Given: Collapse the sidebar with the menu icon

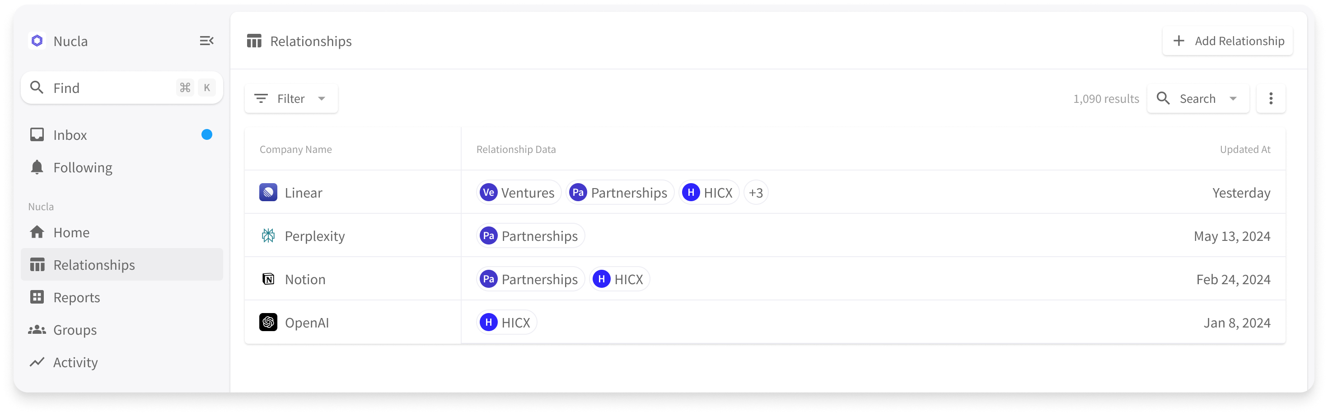Looking at the screenshot, I should coord(206,41).
